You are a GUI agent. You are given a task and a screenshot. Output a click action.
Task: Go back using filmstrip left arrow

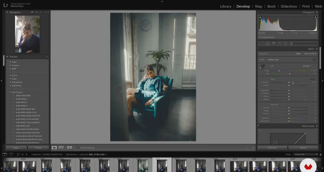23,154
